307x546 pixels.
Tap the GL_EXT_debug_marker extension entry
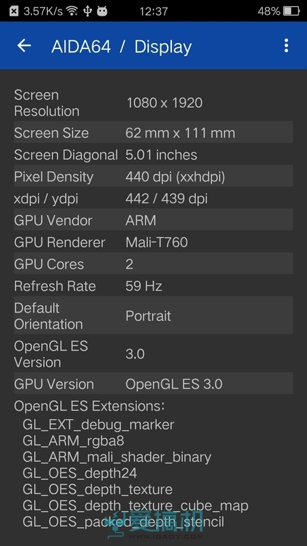[x=98, y=425]
